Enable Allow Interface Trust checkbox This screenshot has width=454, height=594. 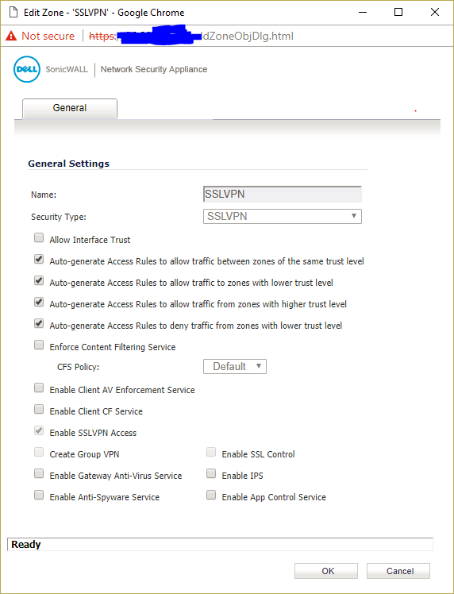pos(39,238)
